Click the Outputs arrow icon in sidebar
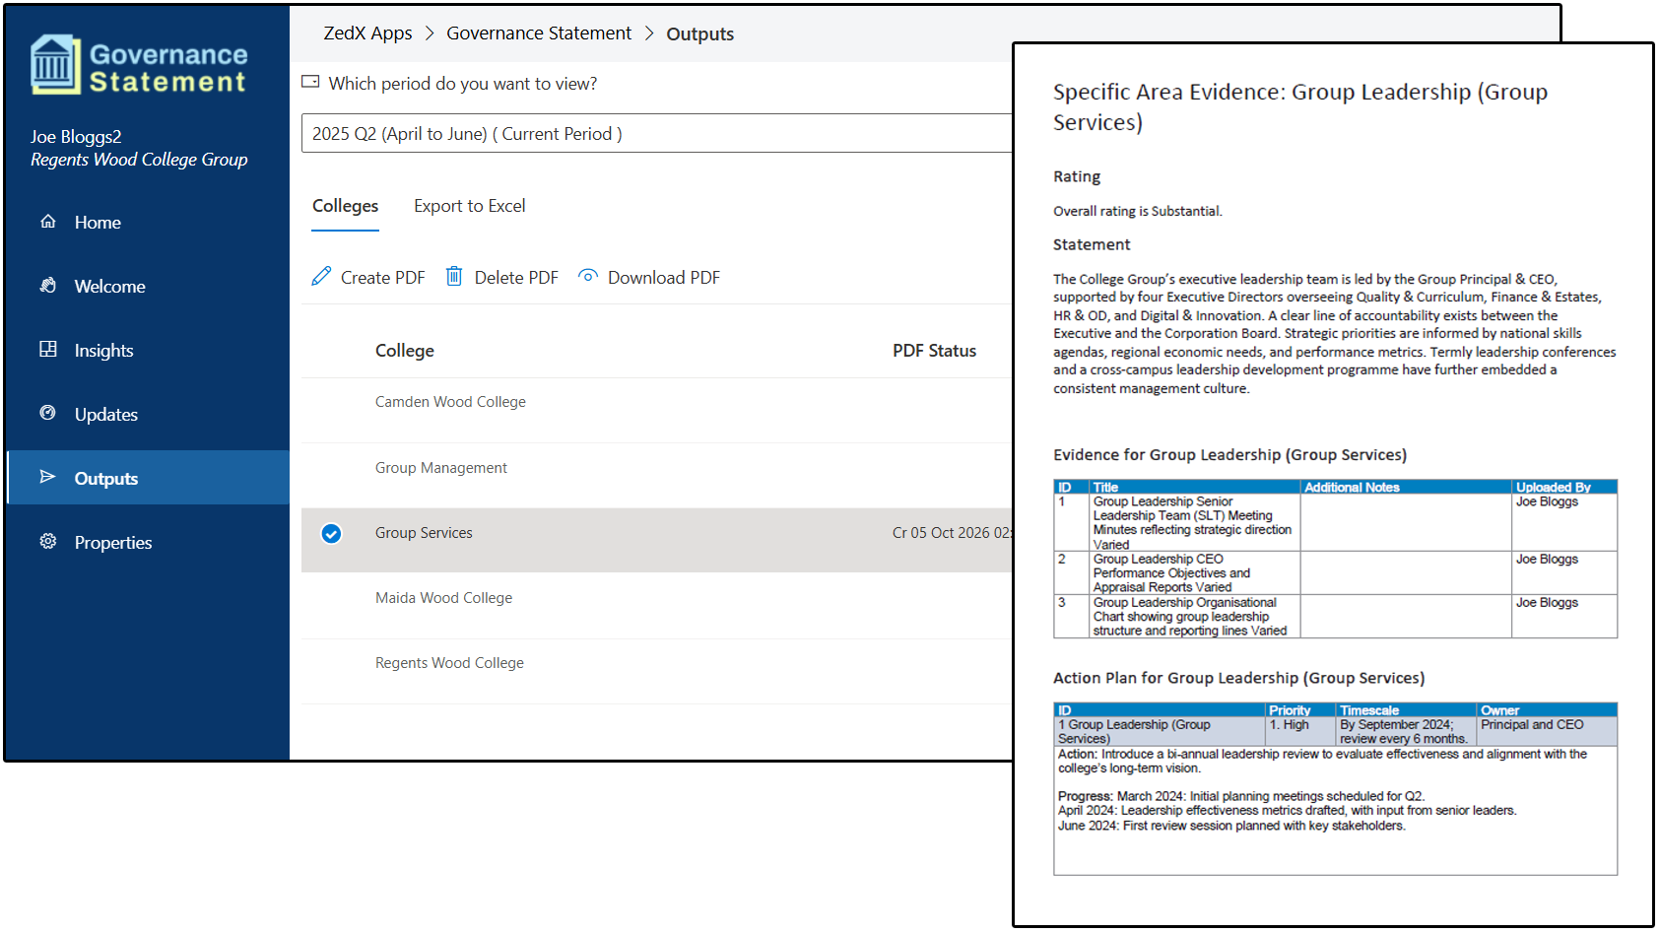 47,478
